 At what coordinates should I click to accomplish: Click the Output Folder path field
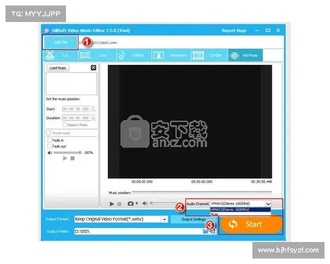tap(138, 232)
